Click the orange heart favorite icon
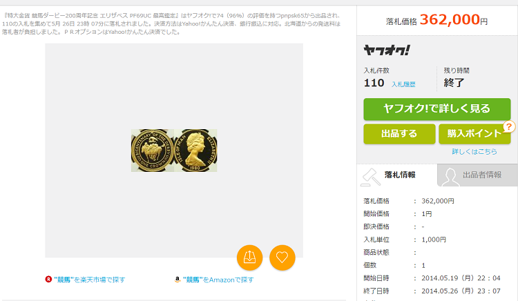Viewport: 518px width, 301px height. (282, 258)
